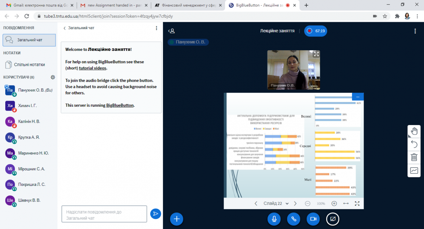Open the session options menu at top right
Image resolution: width=424 pixels, height=229 pixels.
[x=415, y=31]
